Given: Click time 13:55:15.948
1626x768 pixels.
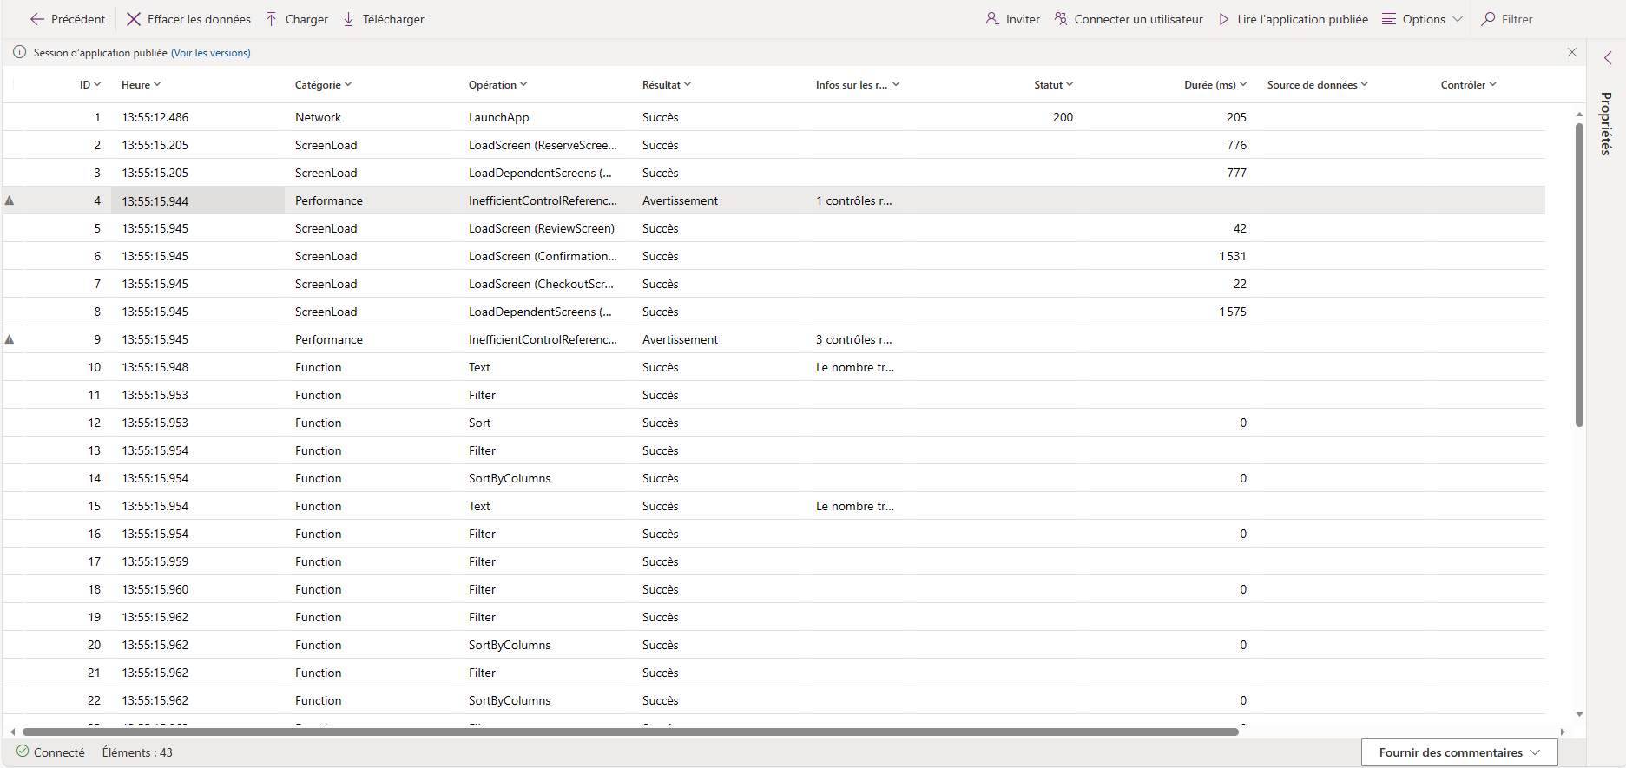Looking at the screenshot, I should click(x=155, y=367).
